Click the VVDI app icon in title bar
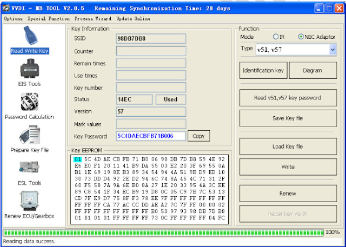 [x=6, y=9]
